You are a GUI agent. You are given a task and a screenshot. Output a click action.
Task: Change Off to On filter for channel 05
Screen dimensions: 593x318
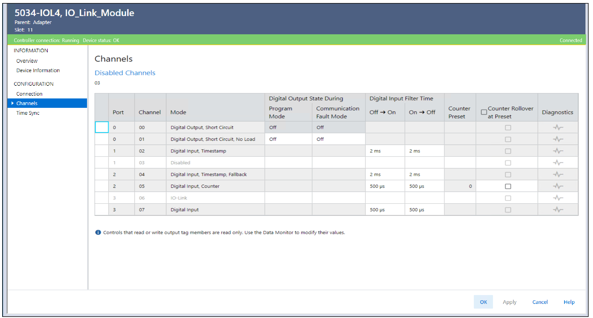(385, 186)
